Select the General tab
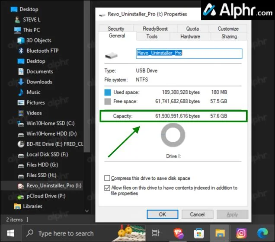Screen dimensions: 275x242 [x=117, y=36]
